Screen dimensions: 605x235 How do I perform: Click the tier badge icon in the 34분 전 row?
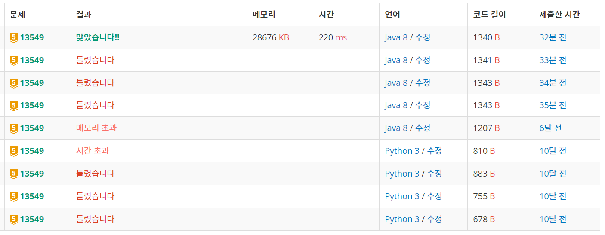point(13,83)
